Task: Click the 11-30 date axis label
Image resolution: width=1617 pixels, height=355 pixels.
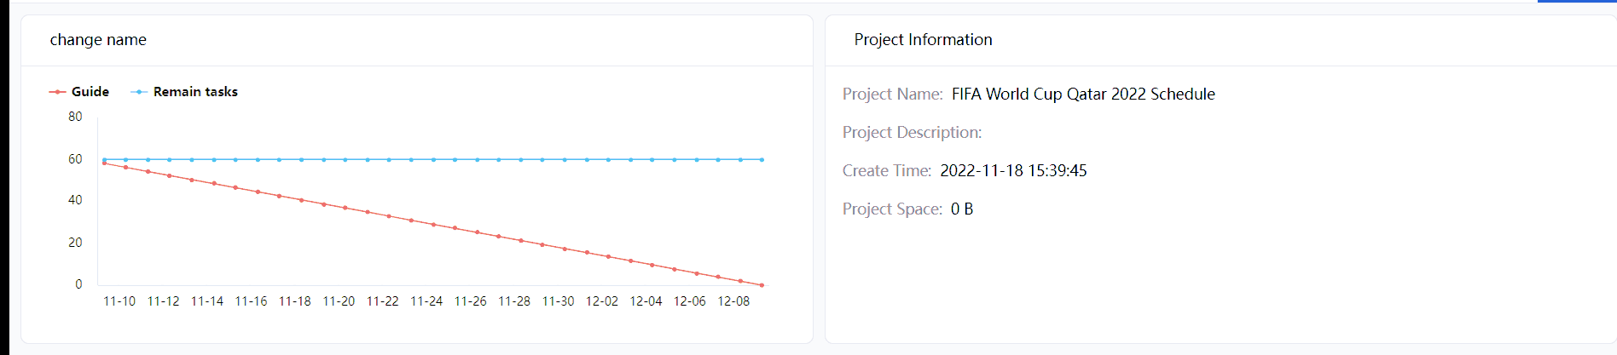Action: click(x=559, y=301)
